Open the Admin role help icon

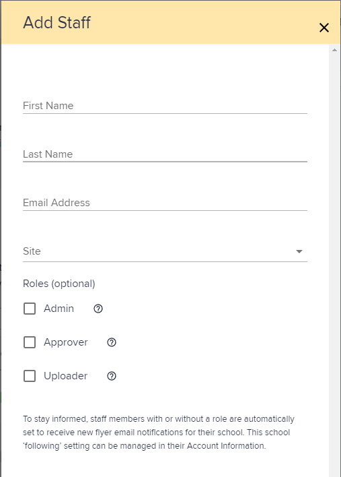click(98, 309)
